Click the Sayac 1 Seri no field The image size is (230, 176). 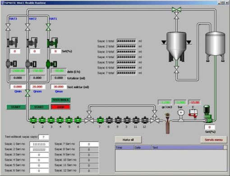click(x=39, y=144)
